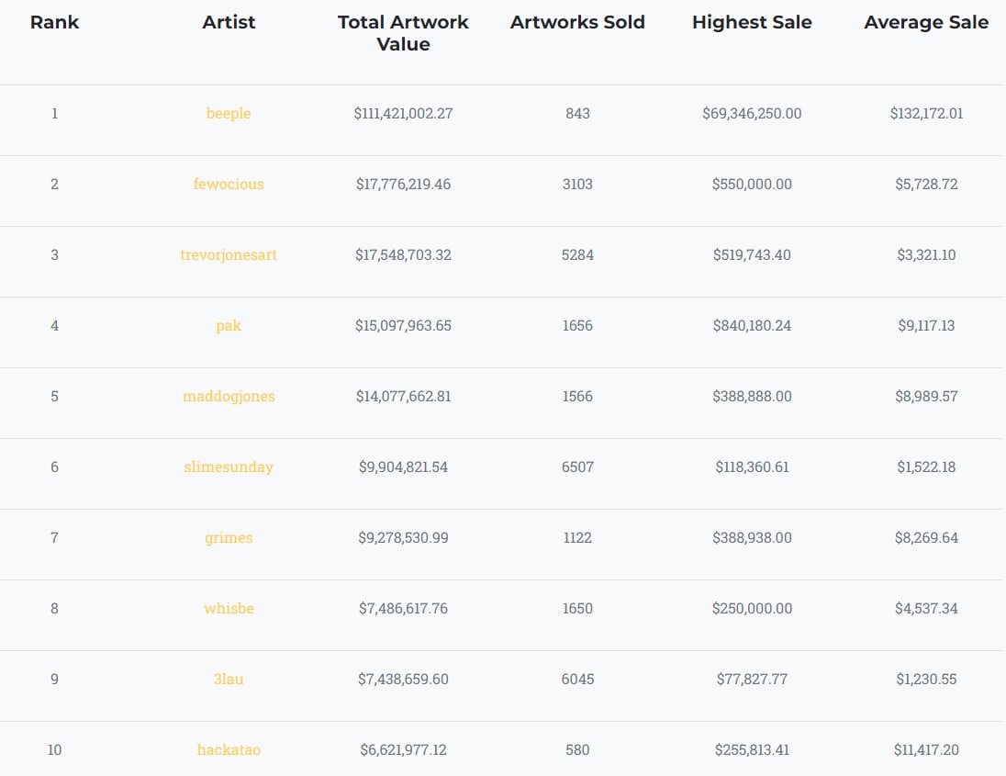The image size is (1006, 776).
Task: Select artworks sold value 1122
Action: tap(577, 537)
